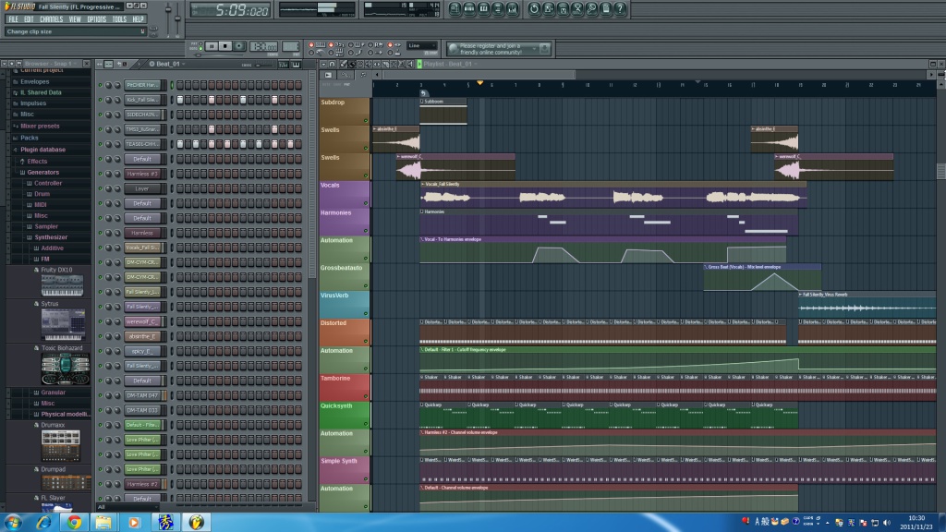Select the playlist Paint brush tool
Screen dimensions: 946x532
coord(352,64)
